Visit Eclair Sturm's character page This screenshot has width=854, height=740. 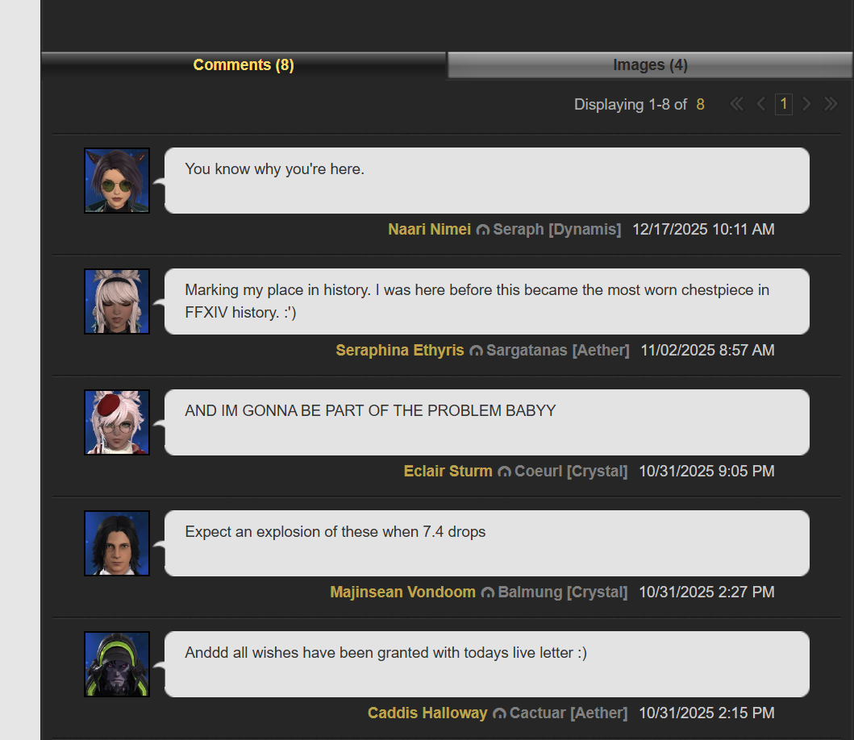pyautogui.click(x=448, y=471)
